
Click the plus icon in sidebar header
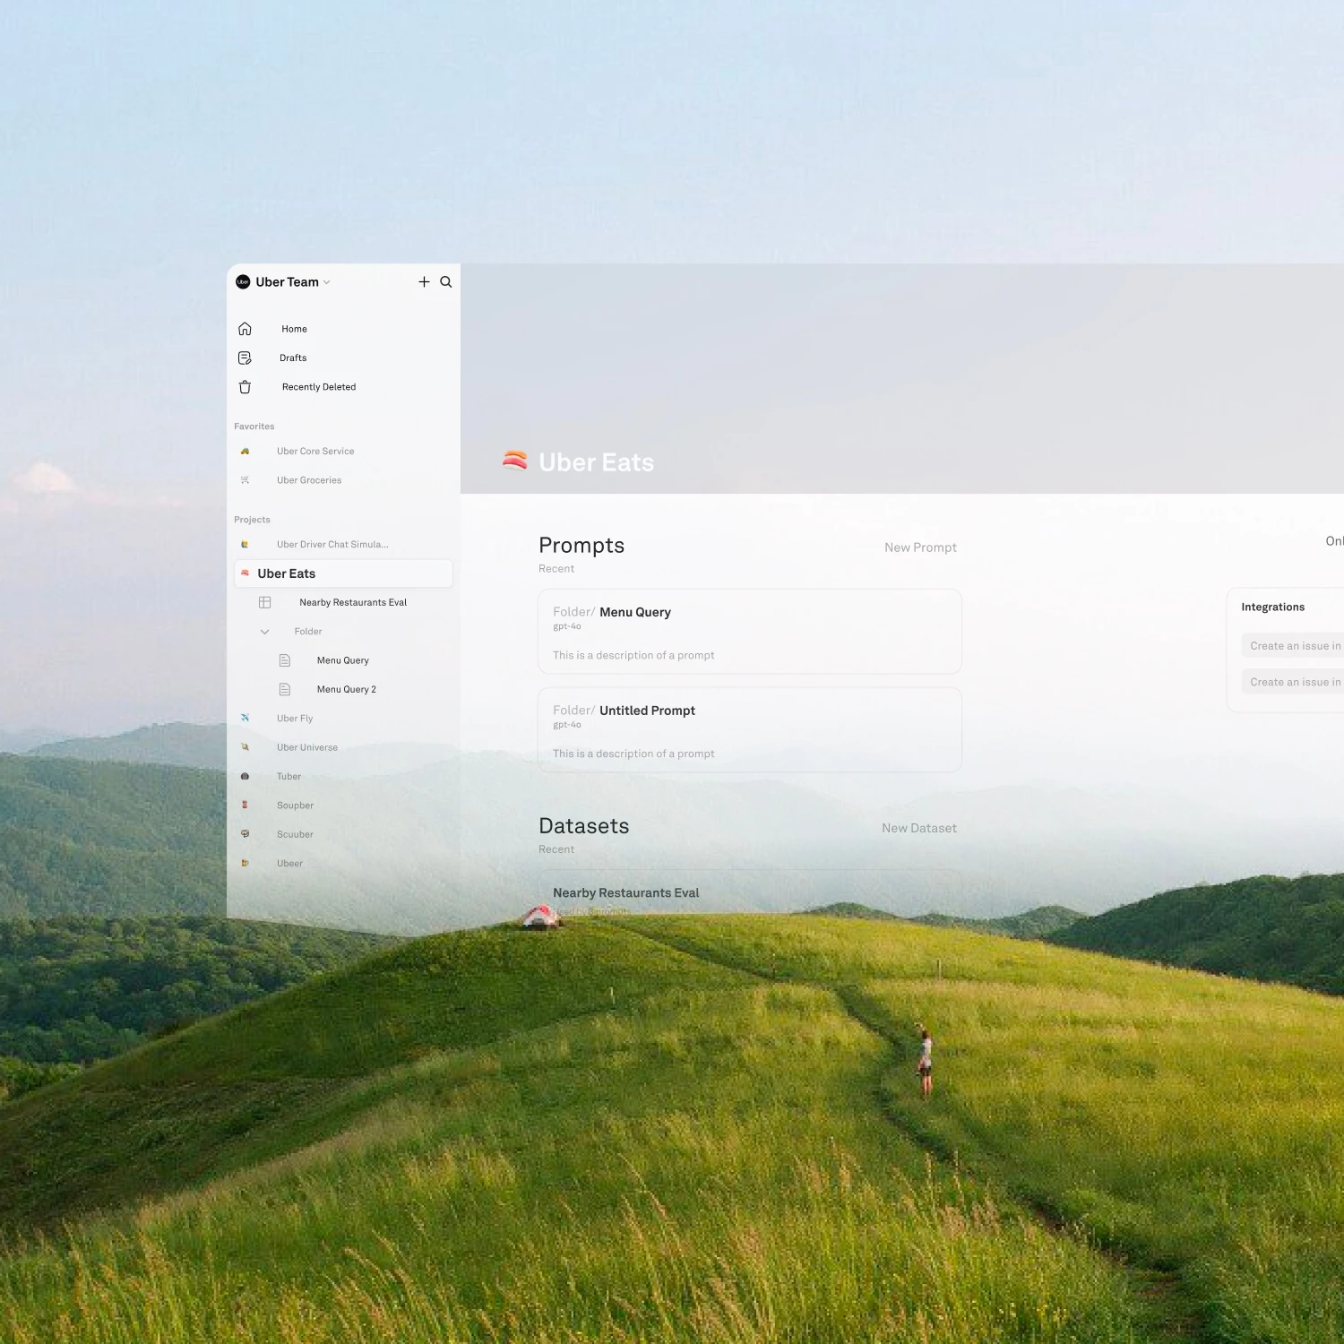coord(424,282)
